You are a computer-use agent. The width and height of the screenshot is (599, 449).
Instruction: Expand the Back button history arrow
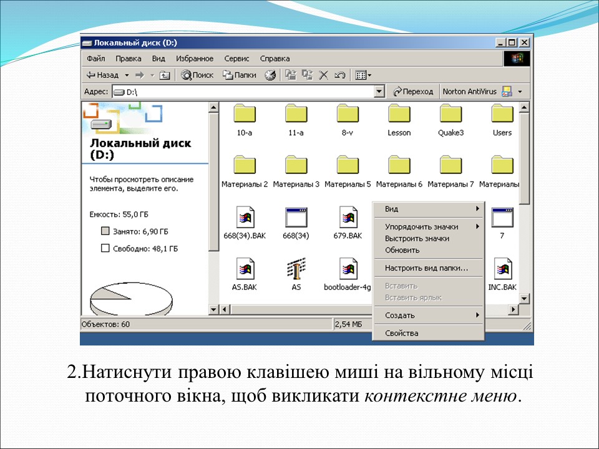click(x=127, y=75)
